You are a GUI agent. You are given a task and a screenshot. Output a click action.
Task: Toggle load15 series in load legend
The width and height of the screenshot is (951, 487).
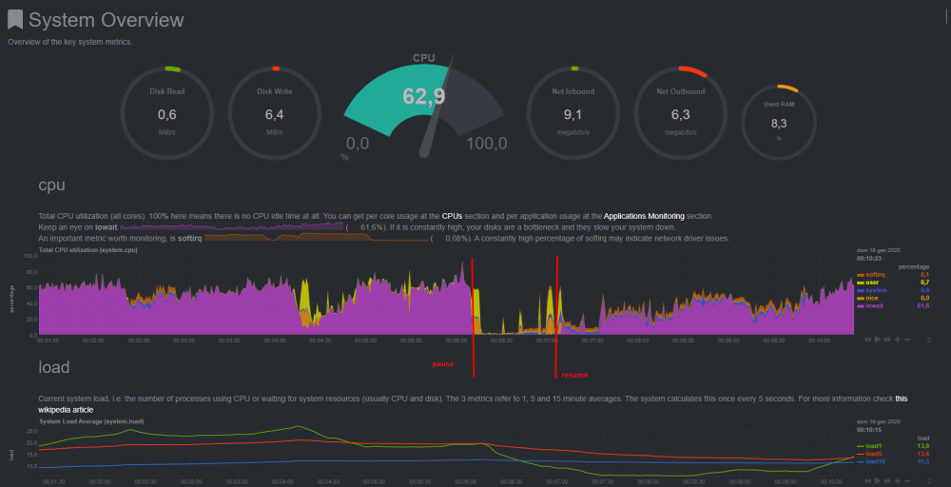(872, 461)
